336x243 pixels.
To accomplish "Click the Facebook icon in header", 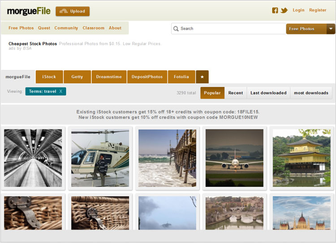I will click(275, 10).
